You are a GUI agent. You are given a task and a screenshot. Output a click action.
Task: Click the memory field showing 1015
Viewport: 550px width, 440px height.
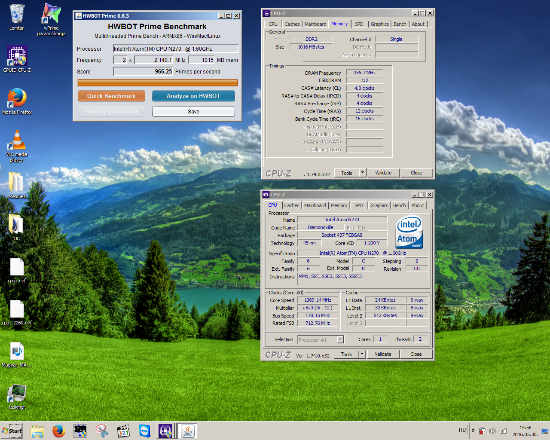[x=202, y=60]
